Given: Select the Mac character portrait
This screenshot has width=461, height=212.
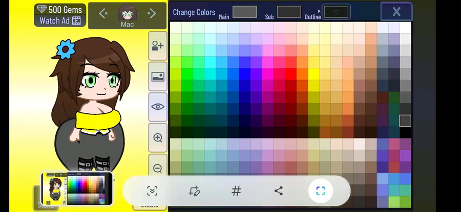Looking at the screenshot, I should [x=128, y=12].
